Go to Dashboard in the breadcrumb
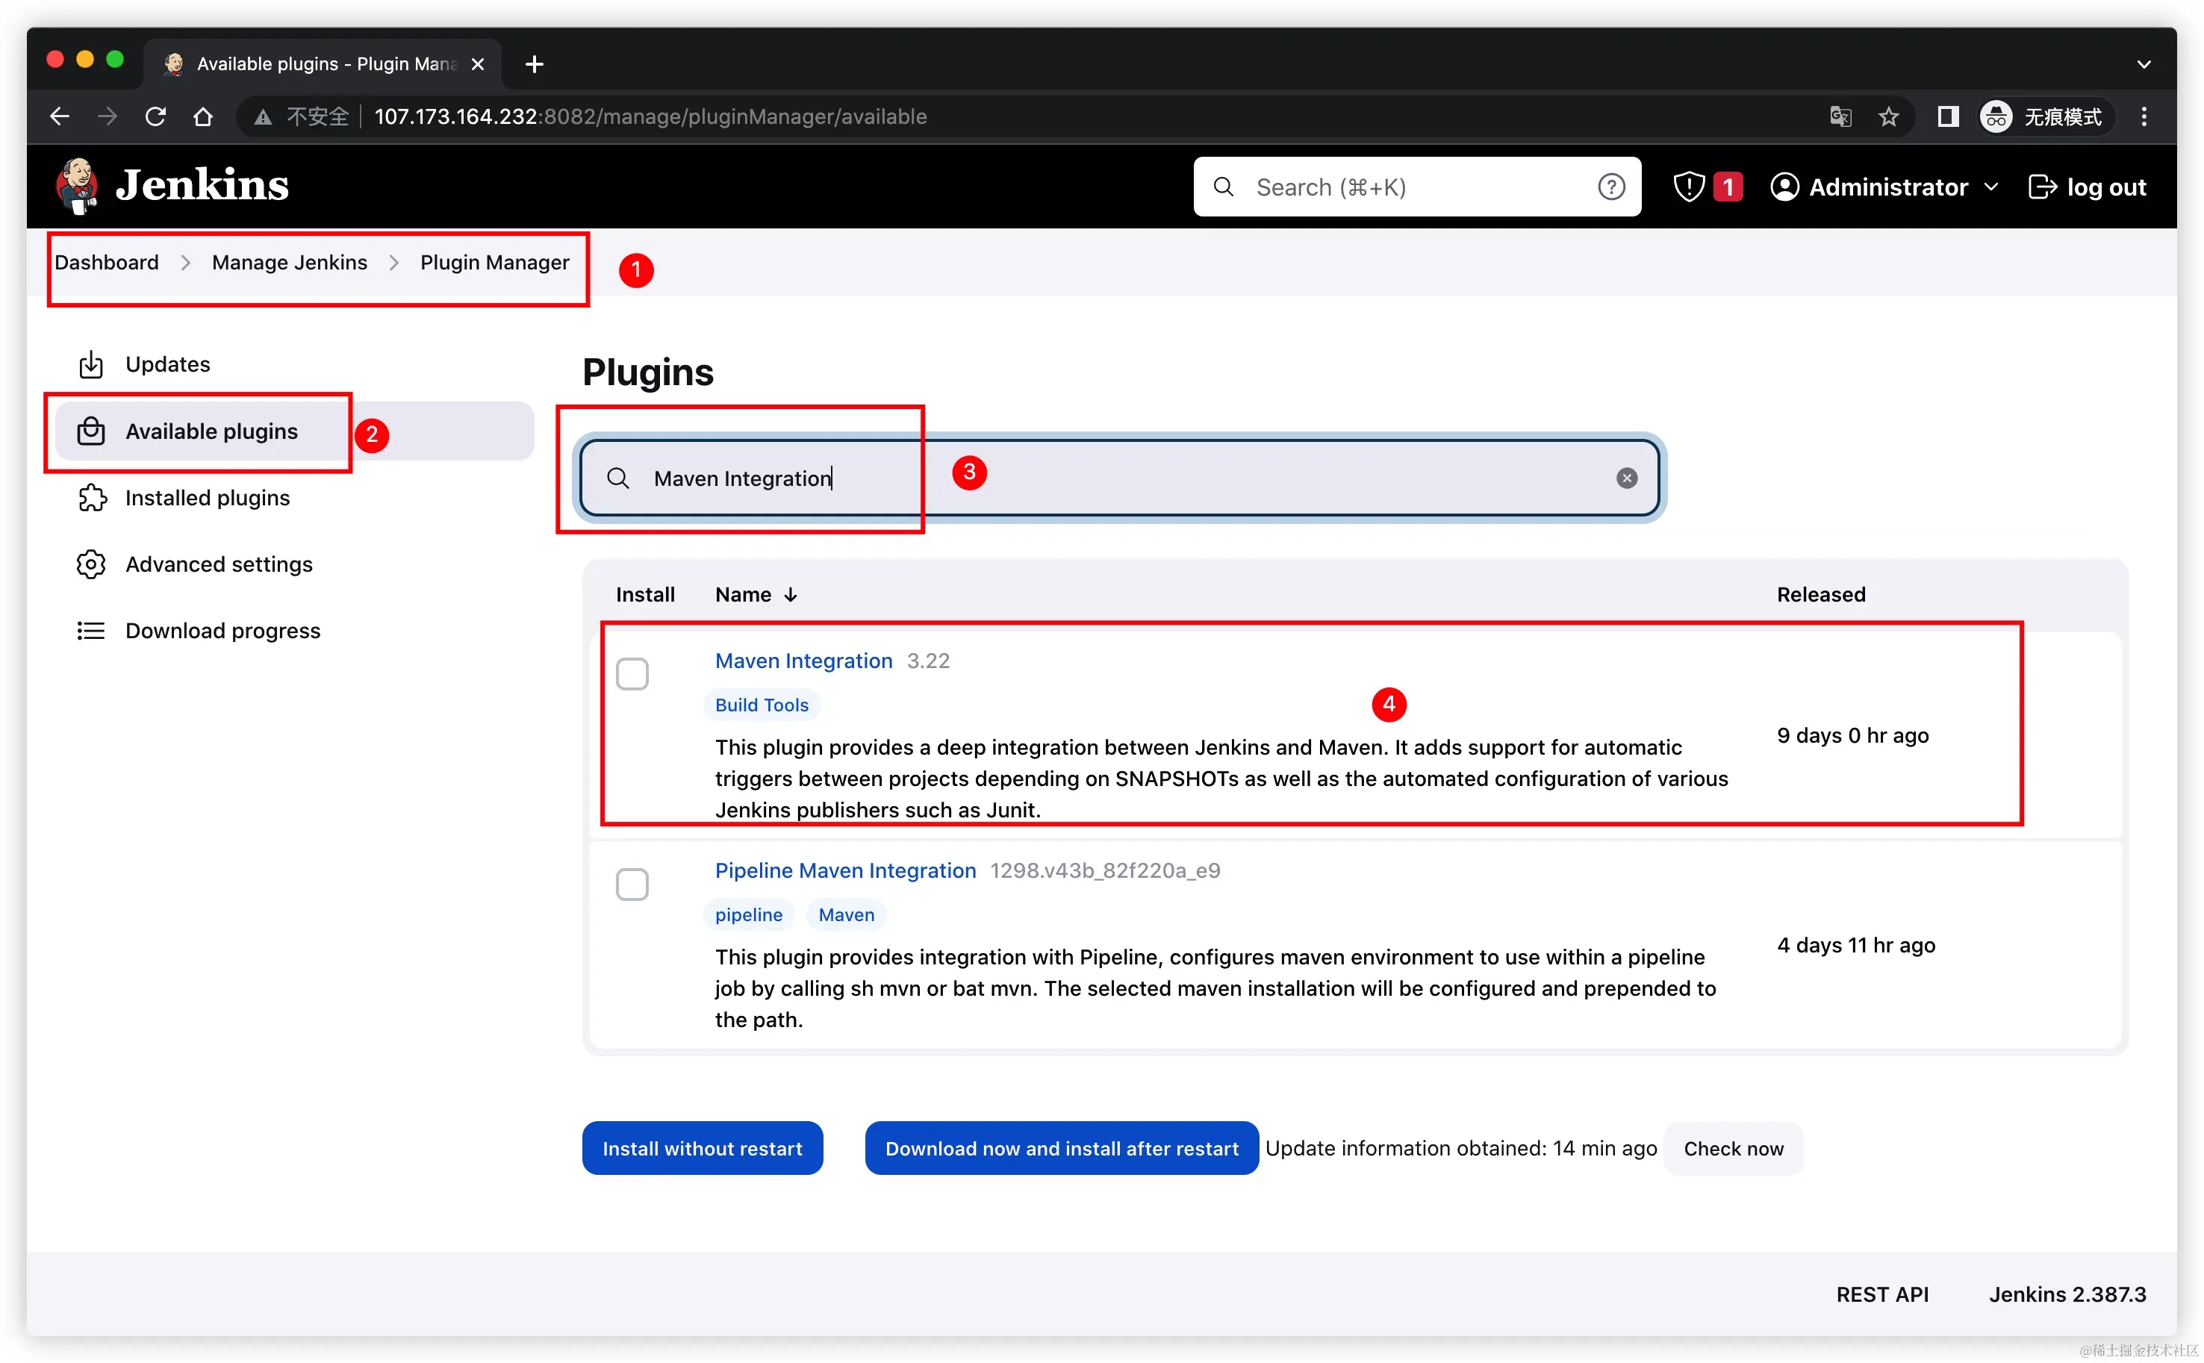The width and height of the screenshot is (2204, 1363). pyautogui.click(x=106, y=262)
